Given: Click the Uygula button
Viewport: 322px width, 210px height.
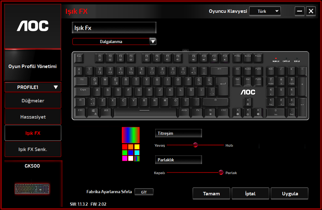Looking at the screenshot, I should tap(290, 193).
